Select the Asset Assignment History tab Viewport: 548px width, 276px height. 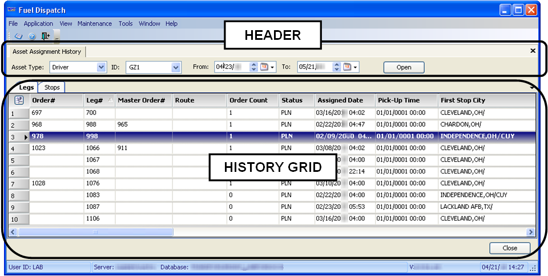click(x=47, y=51)
